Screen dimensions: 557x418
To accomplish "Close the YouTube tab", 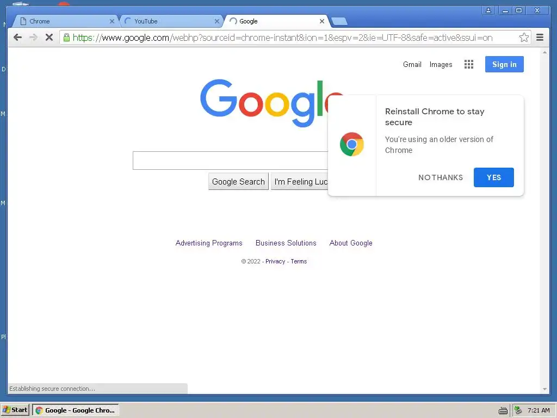I will (x=216, y=21).
